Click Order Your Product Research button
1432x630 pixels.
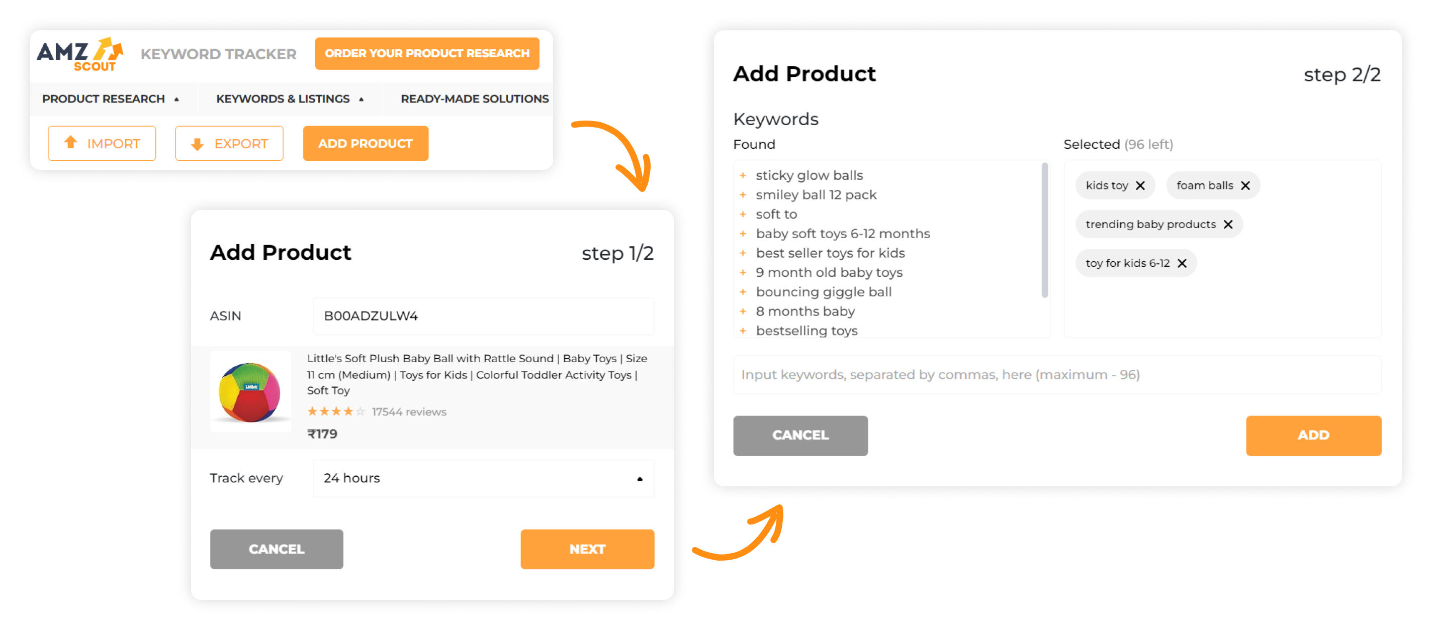[427, 53]
